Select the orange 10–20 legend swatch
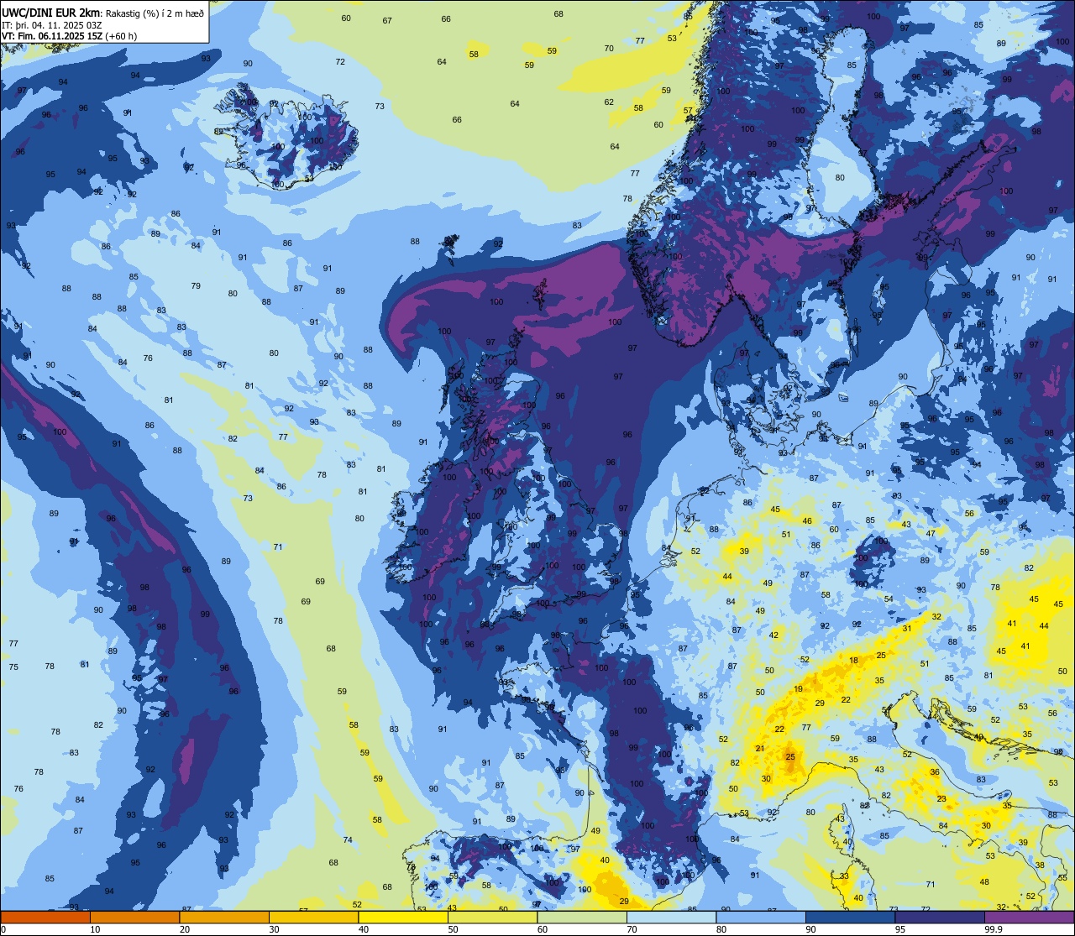This screenshot has height=936, width=1075. coord(134,917)
